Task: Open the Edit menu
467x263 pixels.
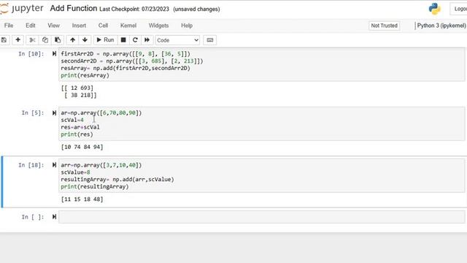Action: point(31,26)
